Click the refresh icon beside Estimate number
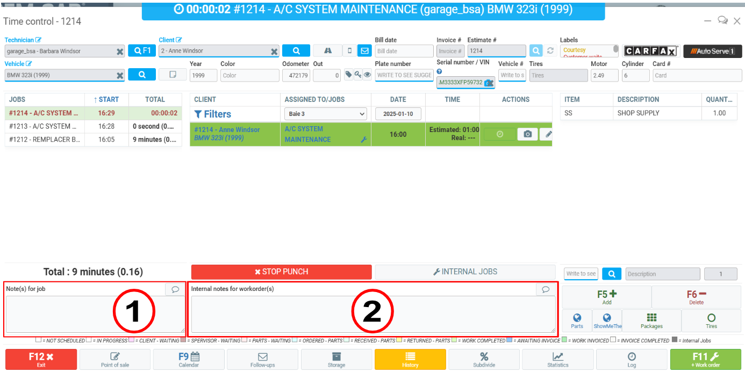Viewport: 745px width, 372px height. (x=550, y=51)
